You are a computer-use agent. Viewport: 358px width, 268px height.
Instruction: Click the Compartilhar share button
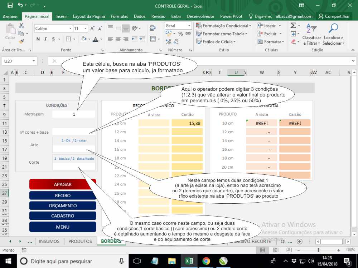[334, 16]
